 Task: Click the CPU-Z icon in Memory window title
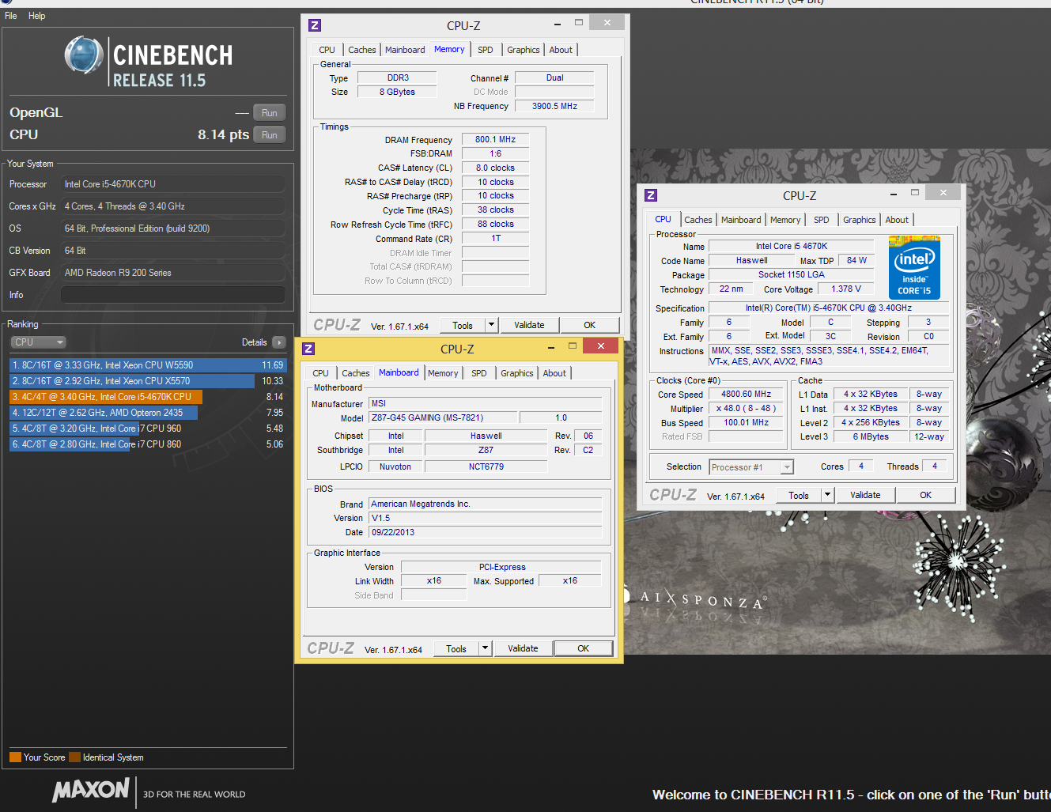click(x=314, y=25)
